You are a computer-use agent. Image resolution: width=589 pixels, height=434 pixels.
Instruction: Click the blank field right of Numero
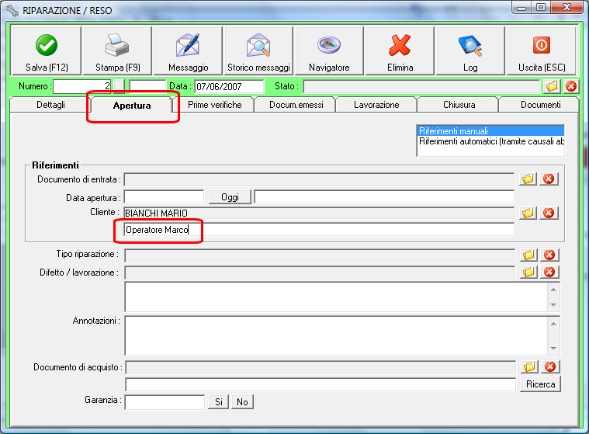click(147, 86)
